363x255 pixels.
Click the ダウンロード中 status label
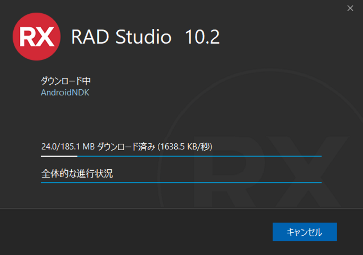point(66,81)
